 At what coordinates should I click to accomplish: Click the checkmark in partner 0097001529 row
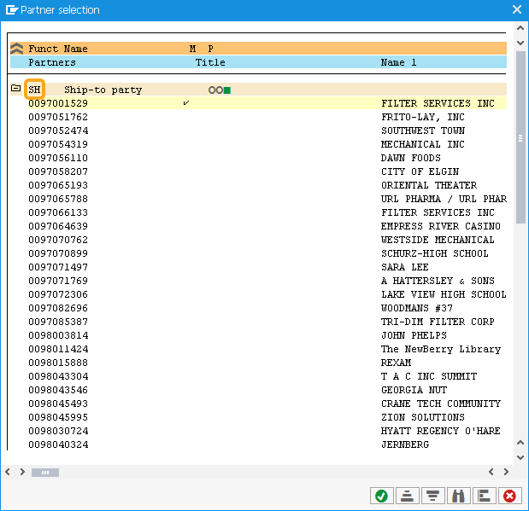pyautogui.click(x=186, y=102)
